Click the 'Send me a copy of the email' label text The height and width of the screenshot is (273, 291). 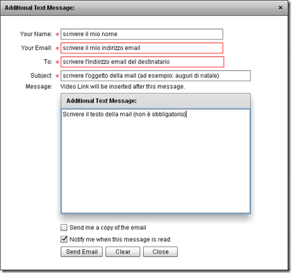[108, 228]
